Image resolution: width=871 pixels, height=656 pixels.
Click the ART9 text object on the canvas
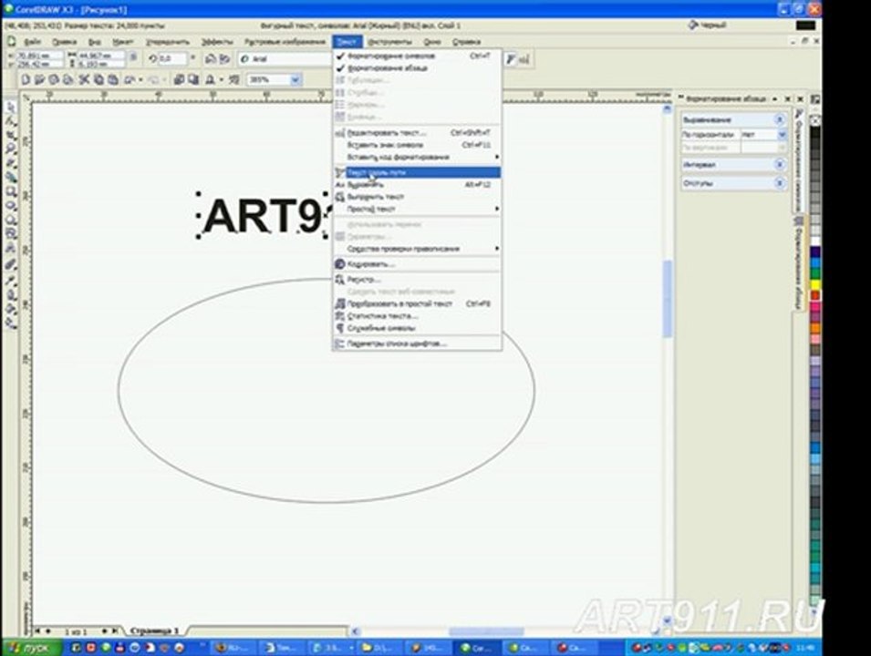point(262,216)
